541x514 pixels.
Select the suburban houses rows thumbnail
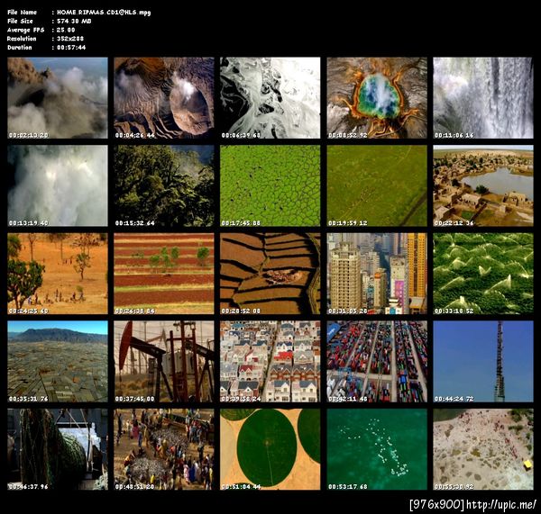[270, 361]
